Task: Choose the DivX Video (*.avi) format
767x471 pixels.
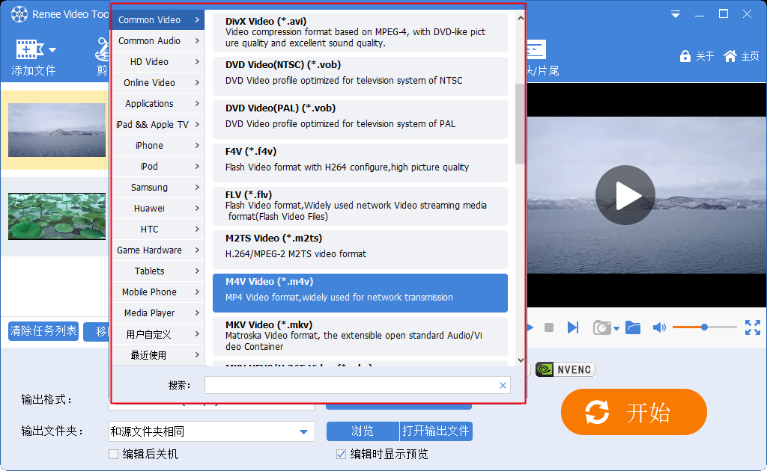Action: click(x=360, y=33)
